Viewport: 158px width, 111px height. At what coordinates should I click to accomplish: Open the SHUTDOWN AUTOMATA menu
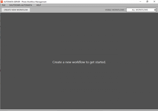21,5
